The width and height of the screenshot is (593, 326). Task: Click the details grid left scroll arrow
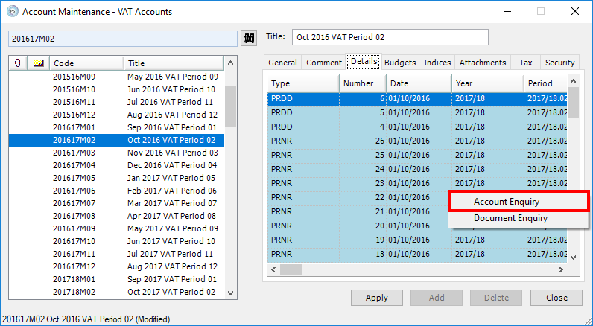[273, 269]
